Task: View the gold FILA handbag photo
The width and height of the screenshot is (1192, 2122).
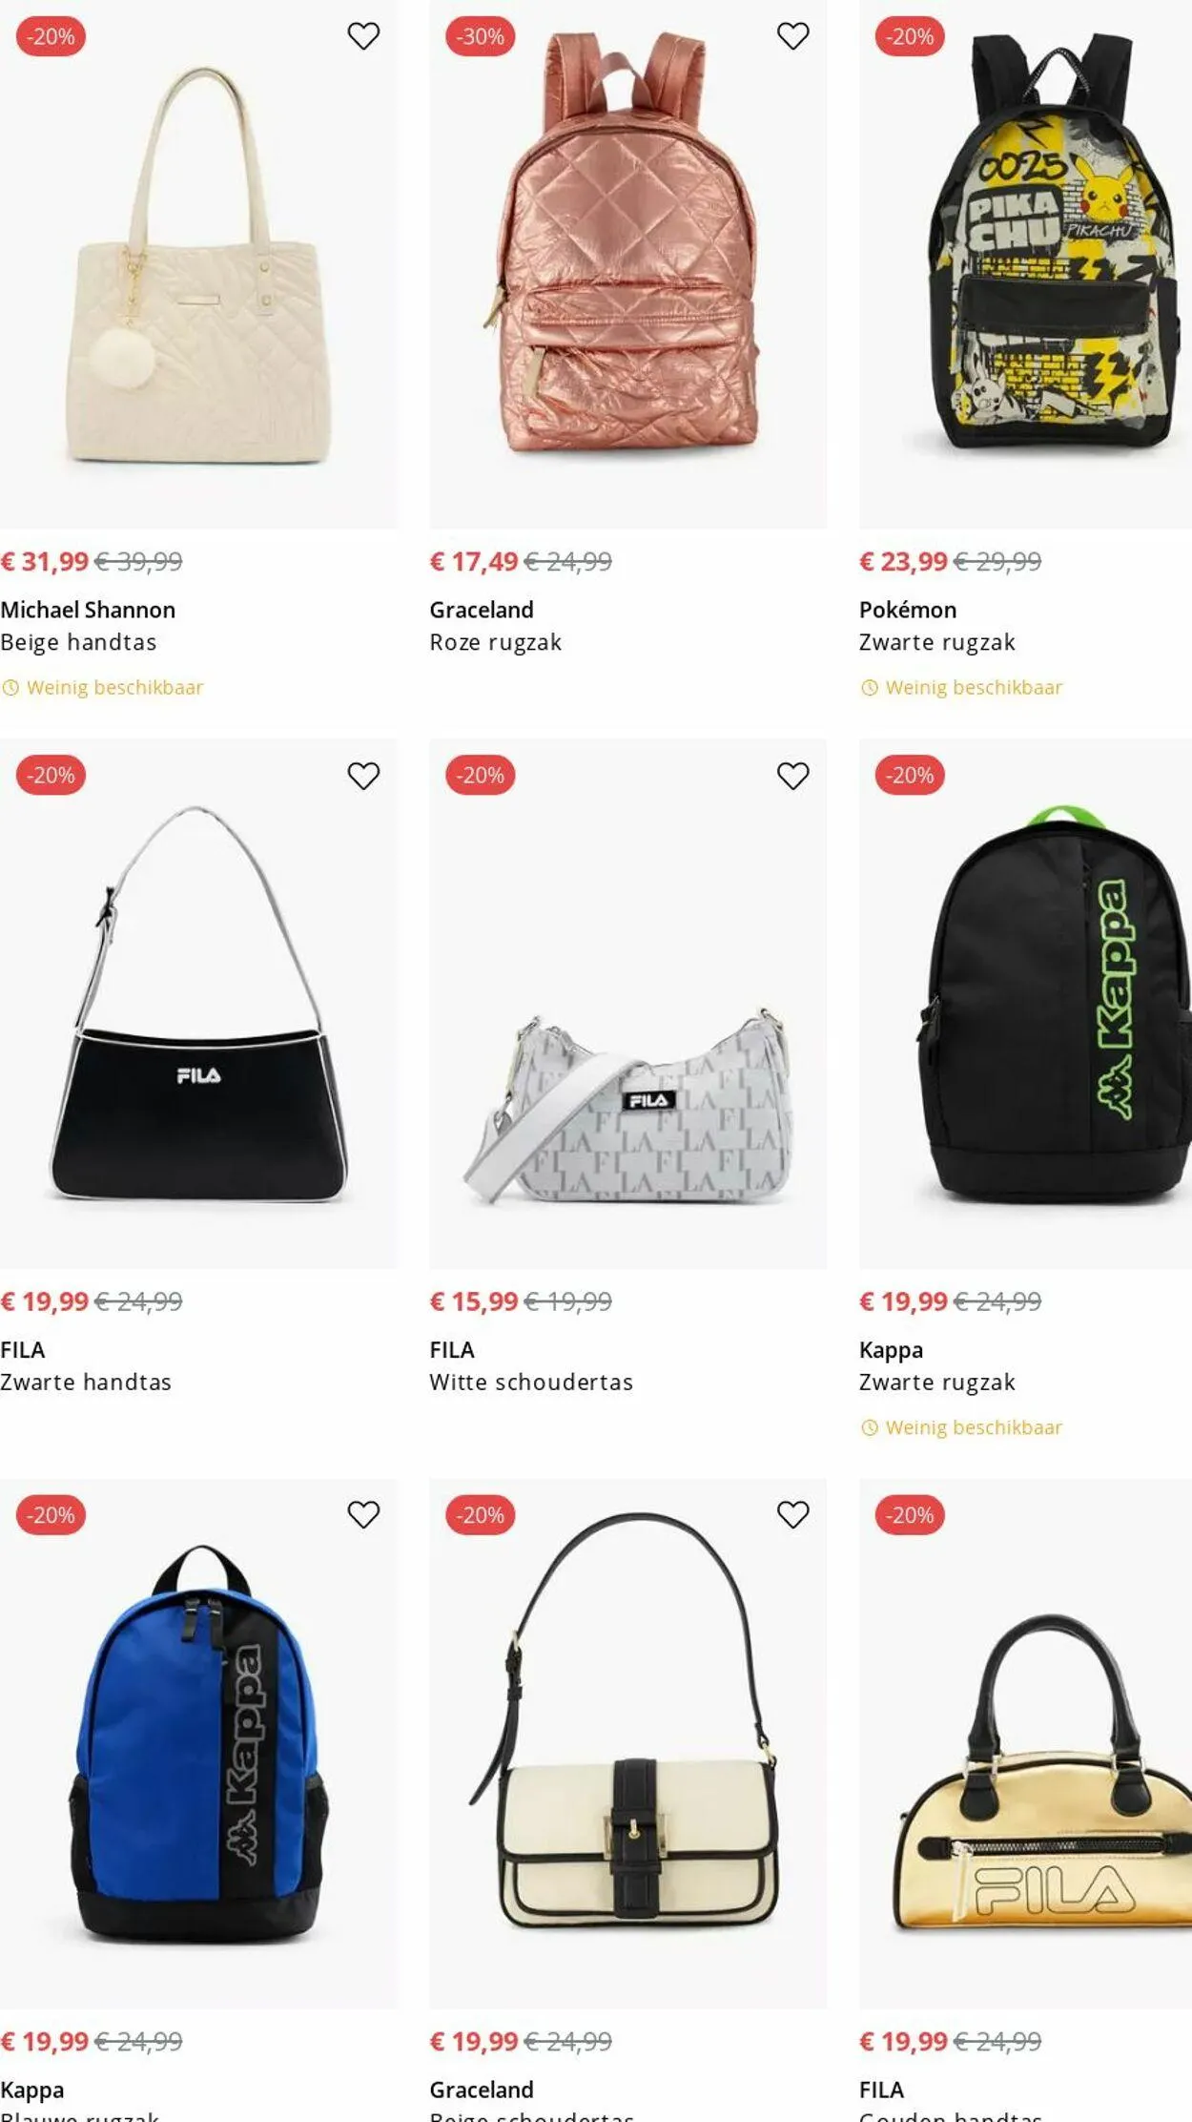Action: click(x=1025, y=1743)
